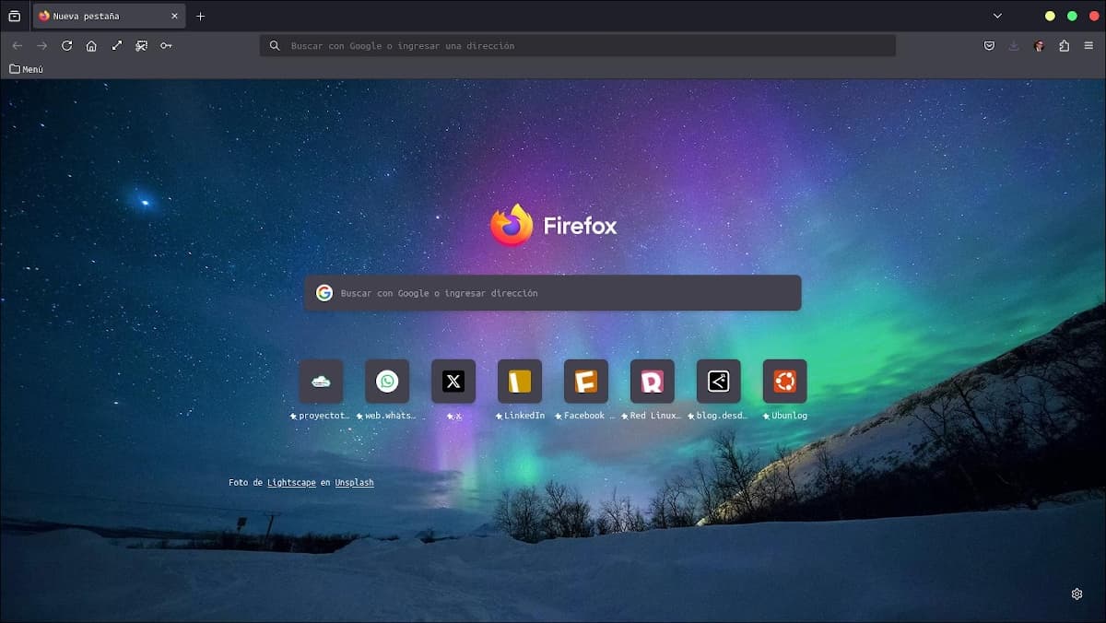
Task: Take a screenshot with the scissors icon
Action: (141, 46)
